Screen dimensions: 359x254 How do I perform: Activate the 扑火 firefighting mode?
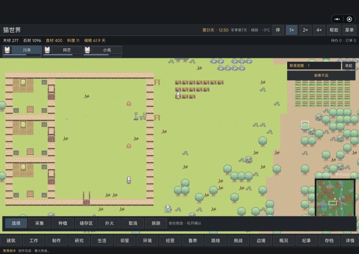click(x=109, y=223)
